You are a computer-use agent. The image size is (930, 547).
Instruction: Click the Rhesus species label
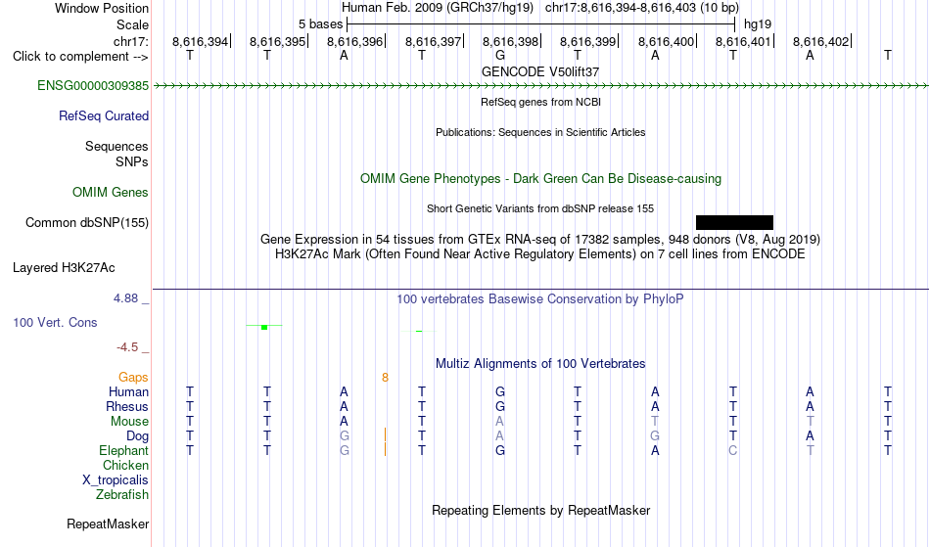(x=127, y=406)
